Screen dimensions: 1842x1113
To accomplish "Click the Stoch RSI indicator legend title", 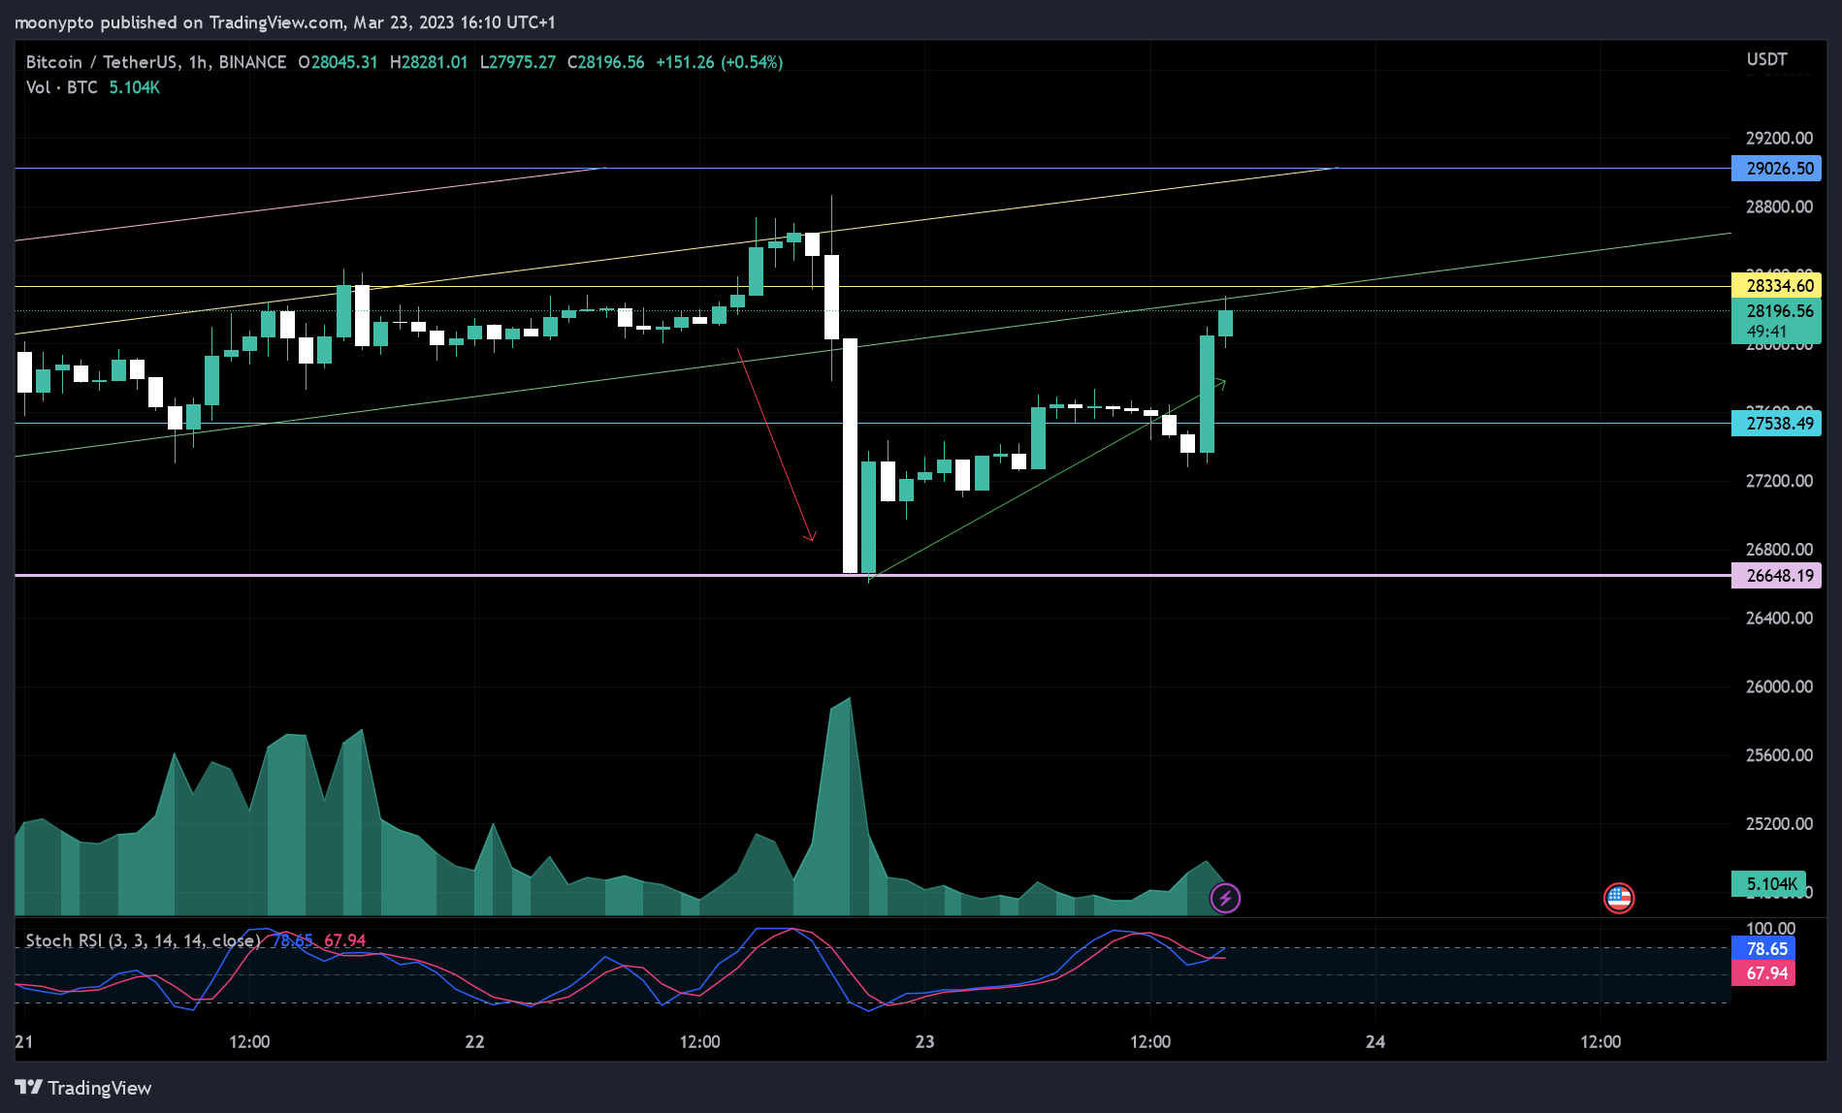I will pyautogui.click(x=143, y=940).
